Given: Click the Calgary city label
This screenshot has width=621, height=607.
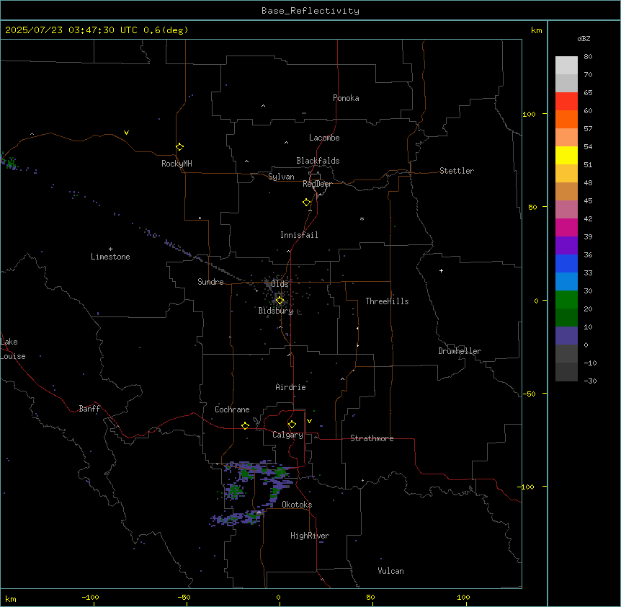Looking at the screenshot, I should 287,435.
